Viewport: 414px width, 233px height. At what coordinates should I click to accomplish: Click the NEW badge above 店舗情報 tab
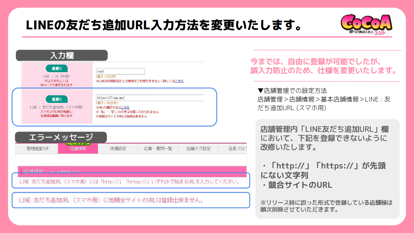point(78,143)
